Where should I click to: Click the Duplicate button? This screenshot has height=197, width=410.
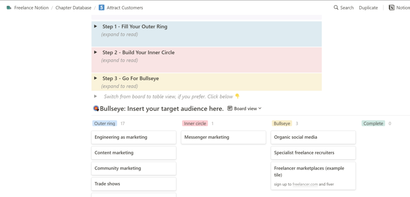coord(368,8)
